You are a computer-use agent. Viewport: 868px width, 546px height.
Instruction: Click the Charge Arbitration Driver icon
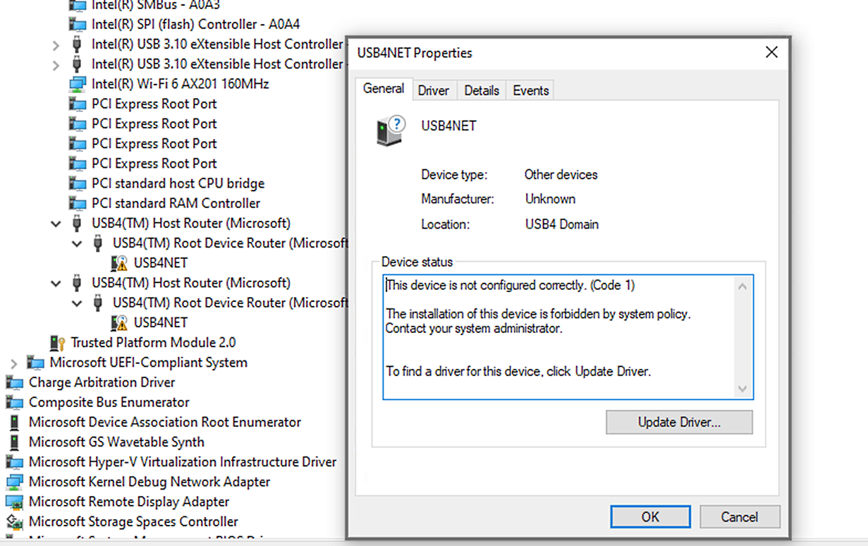pos(14,382)
